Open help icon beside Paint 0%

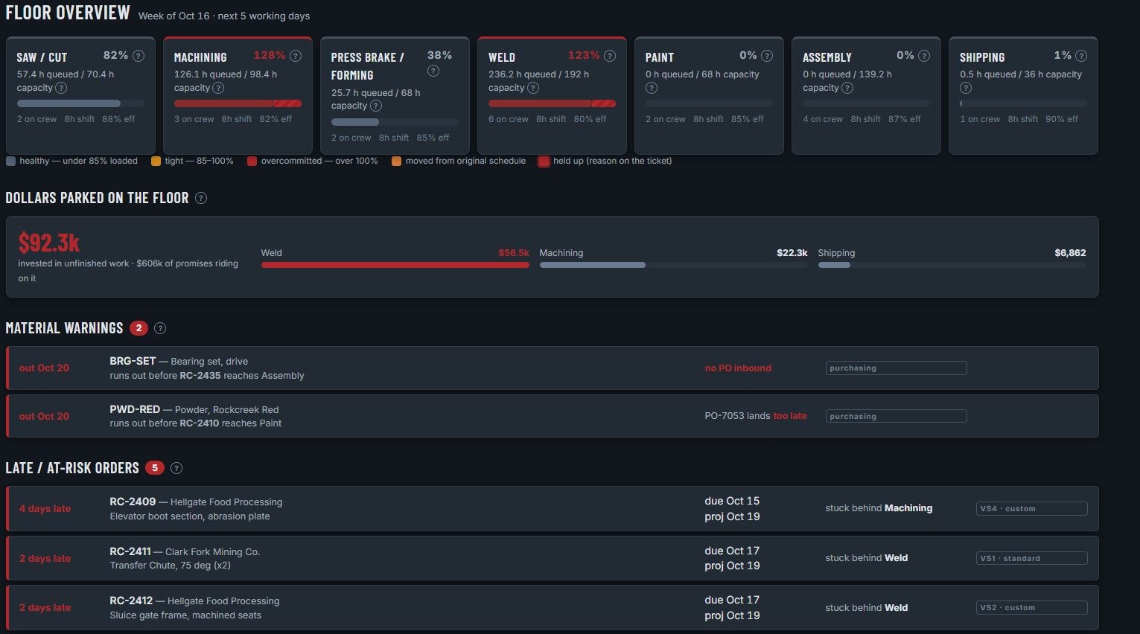pos(767,56)
